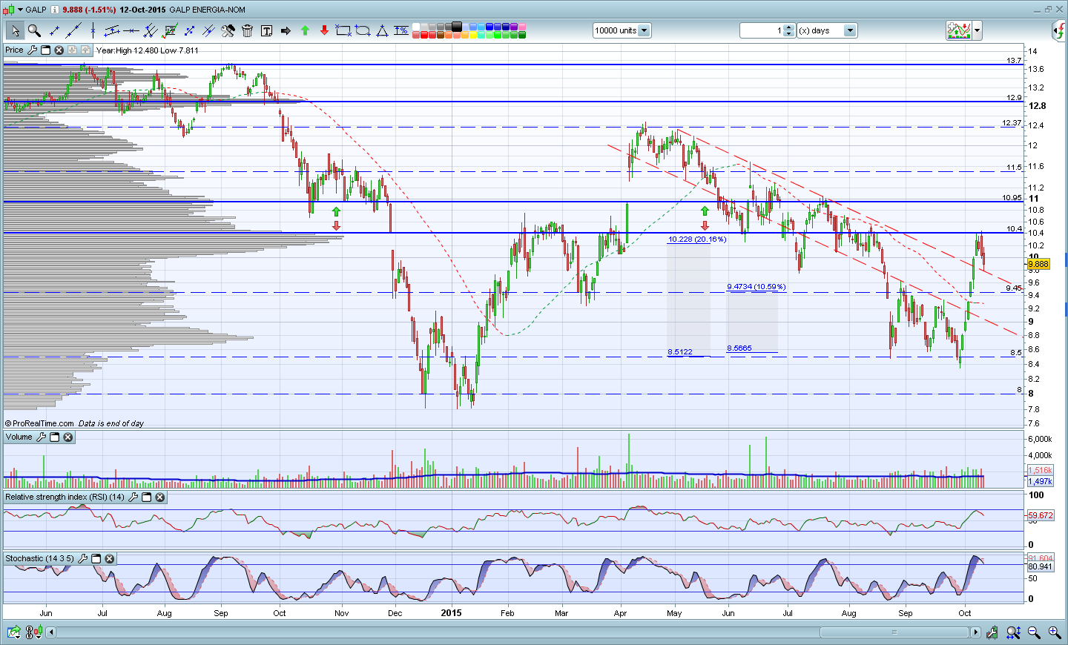Expand the indicator button dropdown arrow
Image resolution: width=1068 pixels, height=645 pixels.
[x=978, y=30]
